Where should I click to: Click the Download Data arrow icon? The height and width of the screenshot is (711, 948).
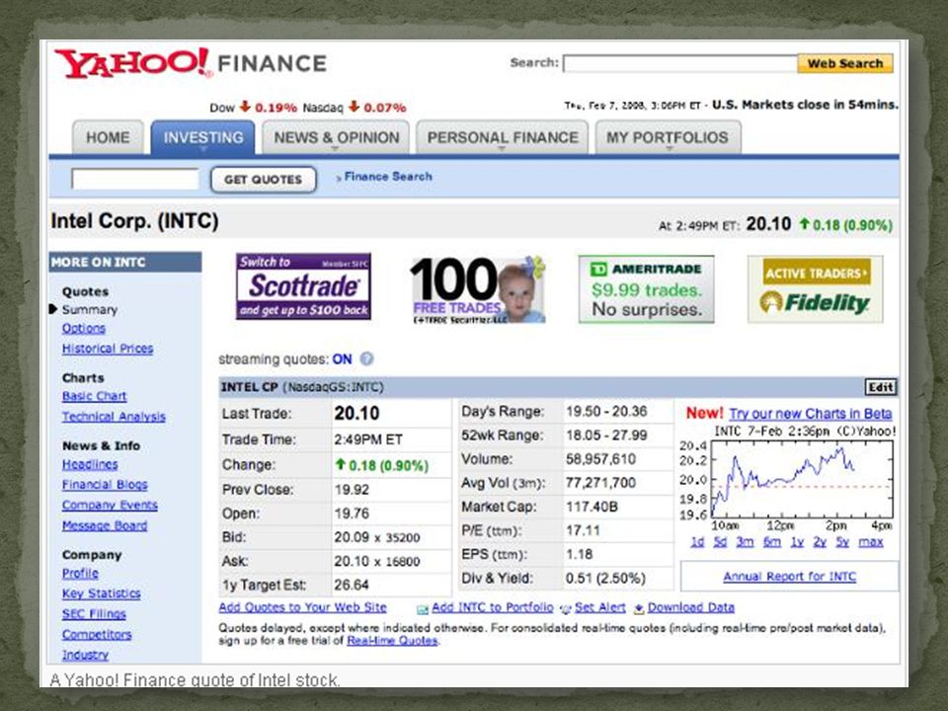639,609
